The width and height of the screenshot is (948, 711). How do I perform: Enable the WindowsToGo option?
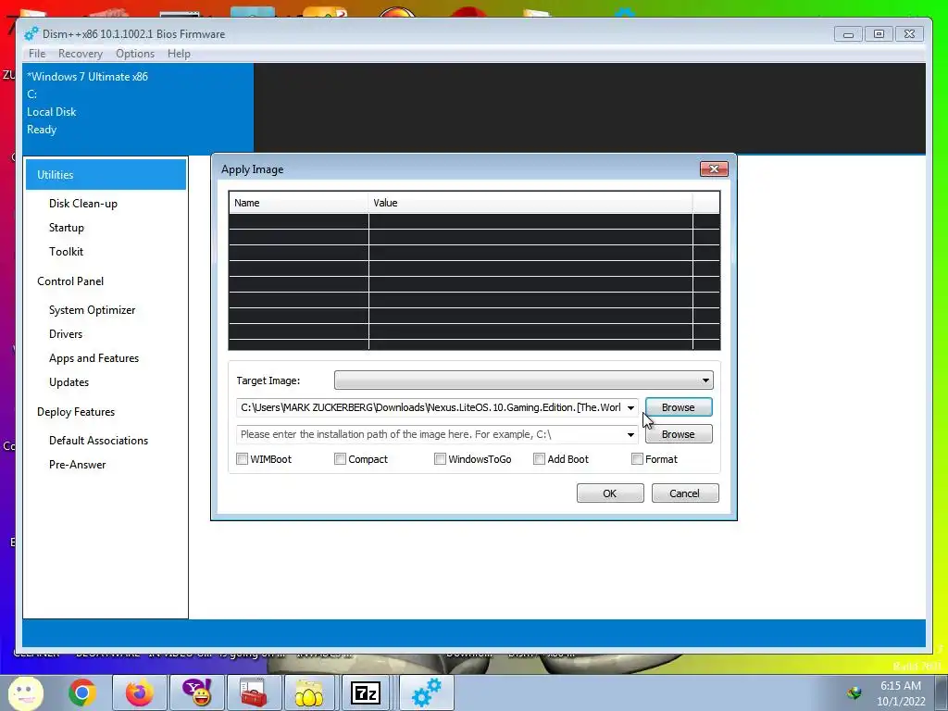[x=440, y=459]
